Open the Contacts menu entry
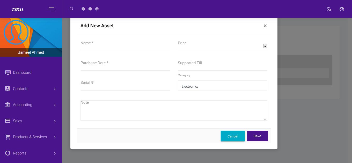 (20, 89)
